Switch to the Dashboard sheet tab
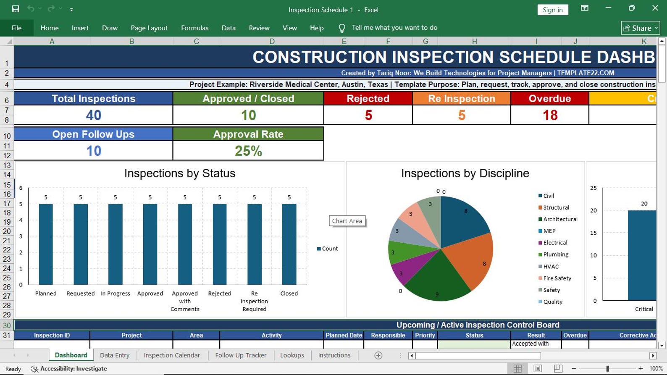 71,355
